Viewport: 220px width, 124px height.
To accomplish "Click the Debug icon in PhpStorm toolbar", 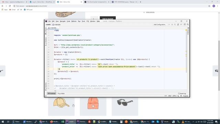I will pos(172,24).
